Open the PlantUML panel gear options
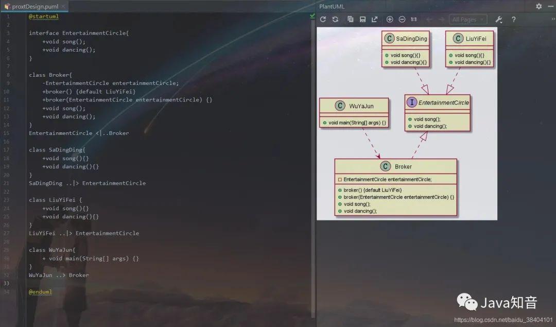Image resolution: width=556 pixels, height=327 pixels. click(538, 6)
